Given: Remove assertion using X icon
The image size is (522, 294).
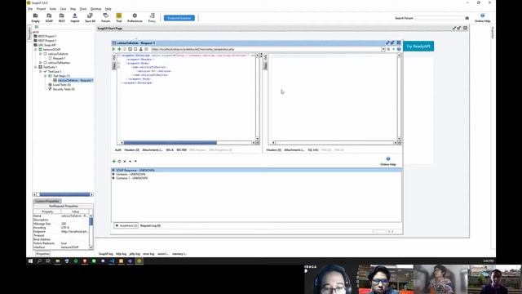Looking at the screenshot, I should (125, 162).
